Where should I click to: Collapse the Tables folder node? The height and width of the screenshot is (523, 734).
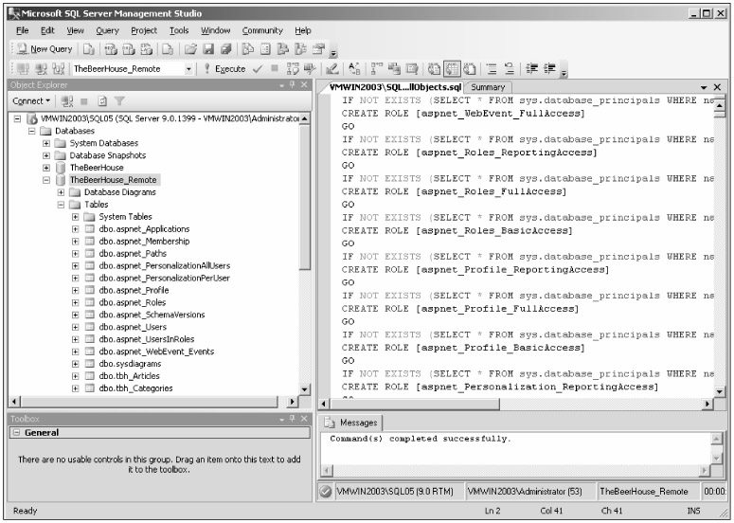[x=62, y=205]
